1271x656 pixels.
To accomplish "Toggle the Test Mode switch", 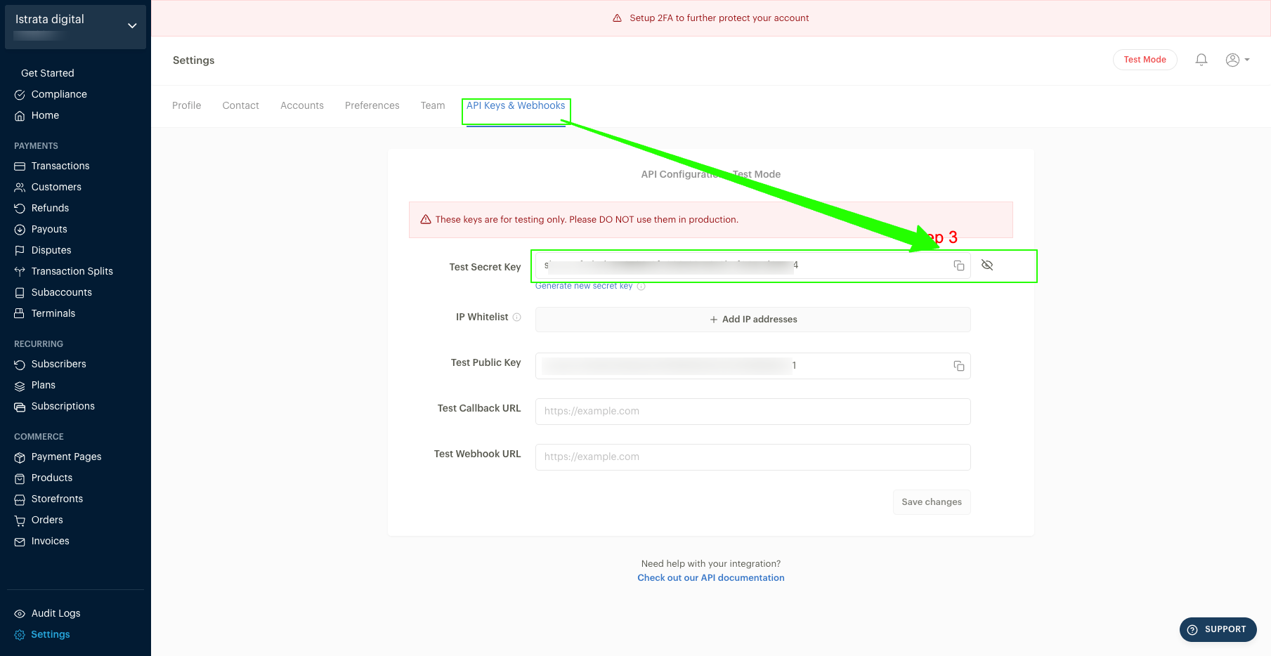I will (x=1145, y=60).
